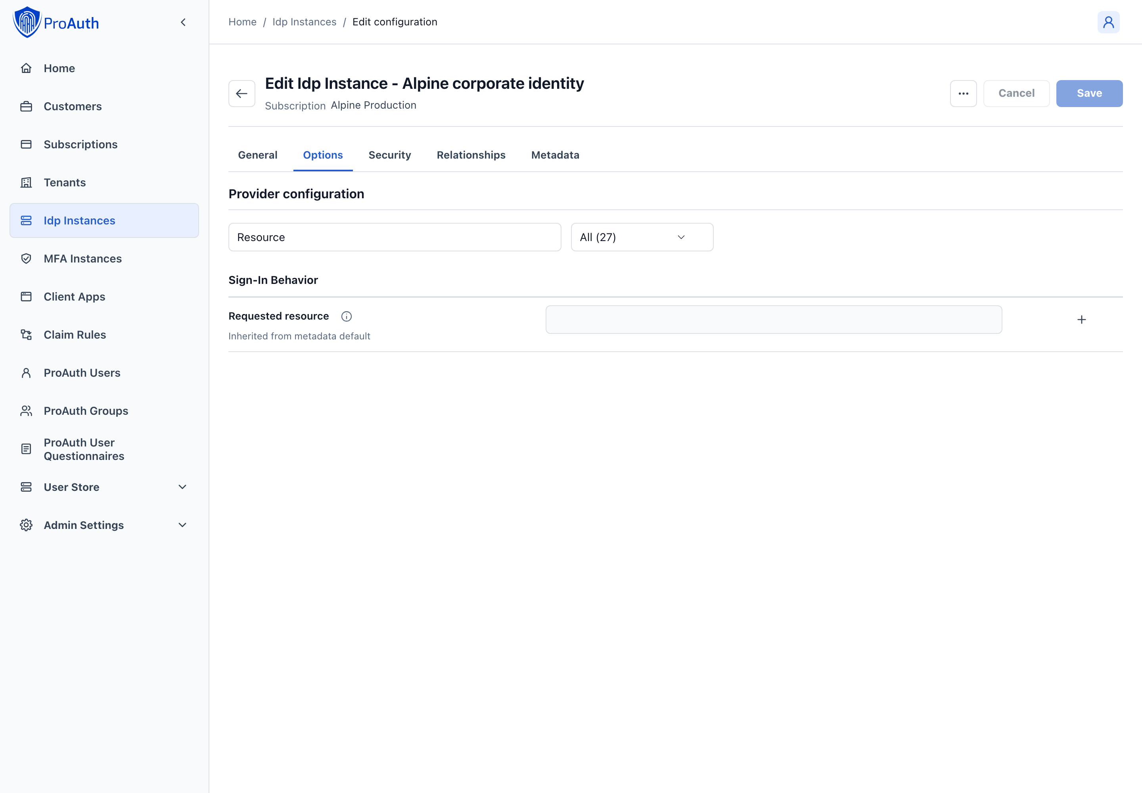Viewport: 1142px width, 793px height.
Task: Click the Customers briefcase icon
Action: pos(26,106)
